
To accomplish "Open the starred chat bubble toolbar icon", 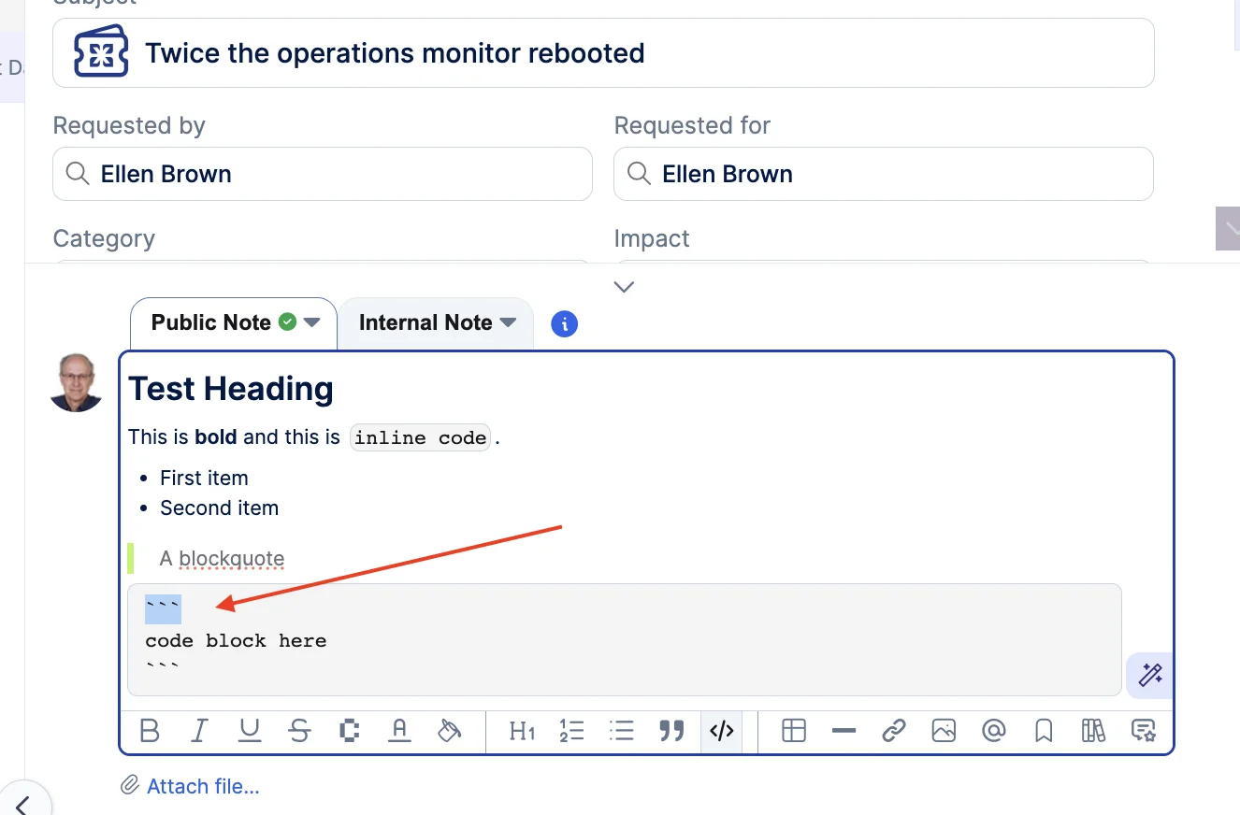I will (x=1143, y=730).
